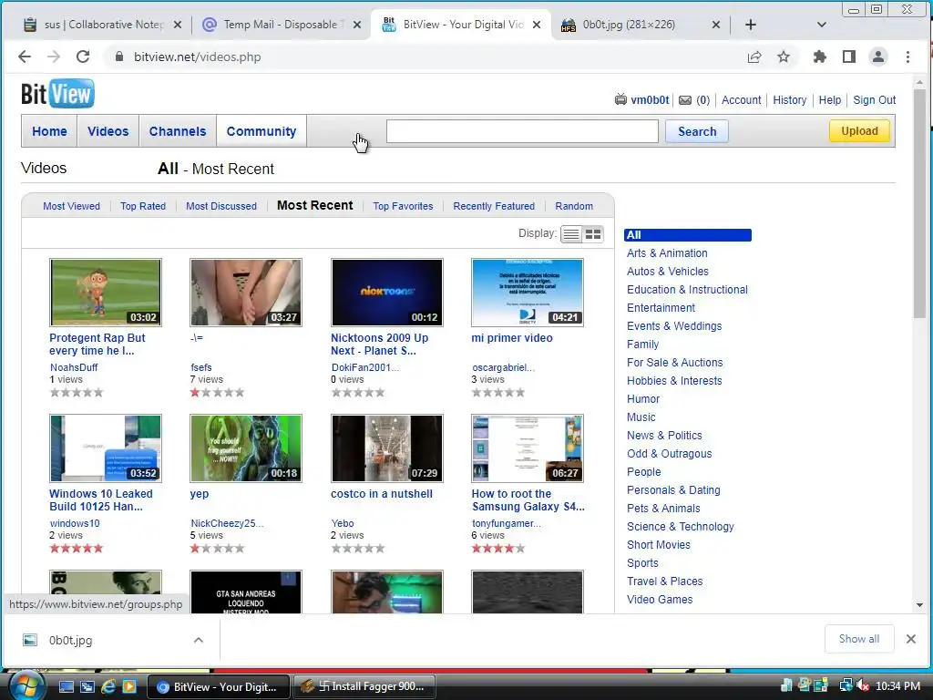Switch to Collaborative Notepad tab

102,25
